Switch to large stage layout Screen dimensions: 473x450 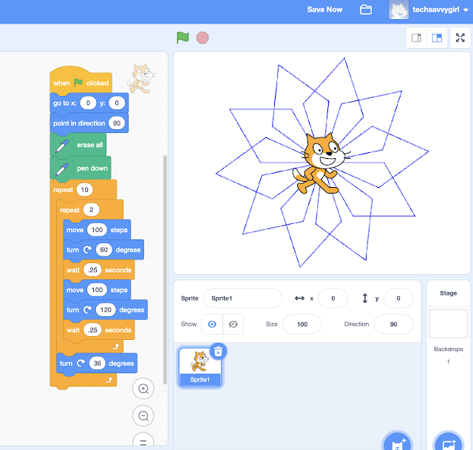437,38
